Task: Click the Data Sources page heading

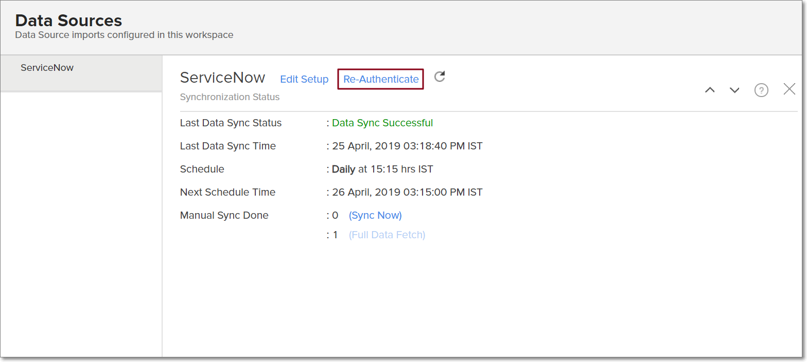Action: tap(68, 21)
